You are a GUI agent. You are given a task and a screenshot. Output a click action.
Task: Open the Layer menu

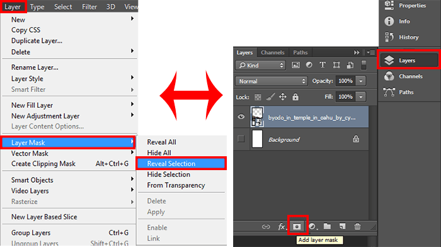pyautogui.click(x=13, y=6)
